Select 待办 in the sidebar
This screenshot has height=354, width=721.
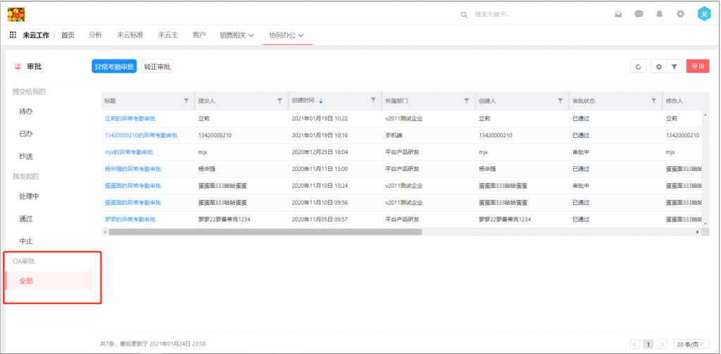tap(26, 111)
